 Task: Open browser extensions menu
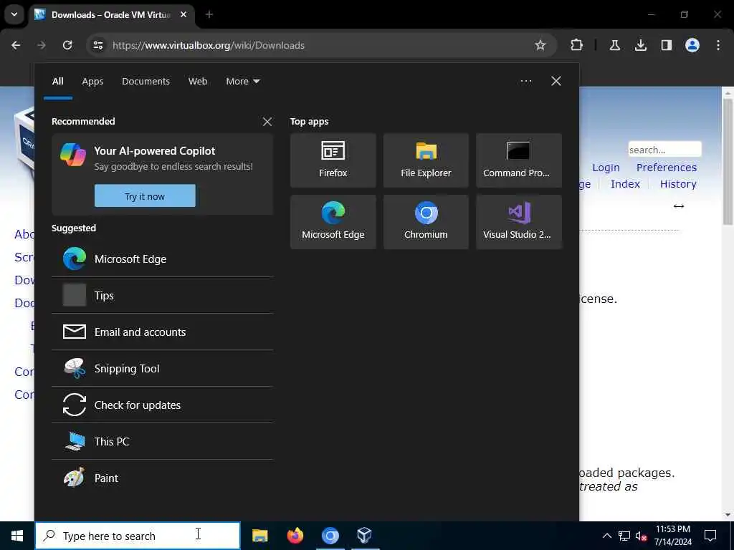[577, 45]
